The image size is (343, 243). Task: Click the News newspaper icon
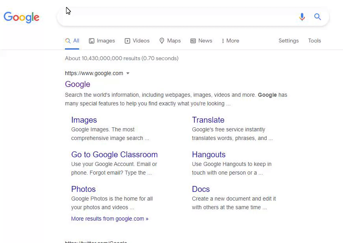coord(192,40)
